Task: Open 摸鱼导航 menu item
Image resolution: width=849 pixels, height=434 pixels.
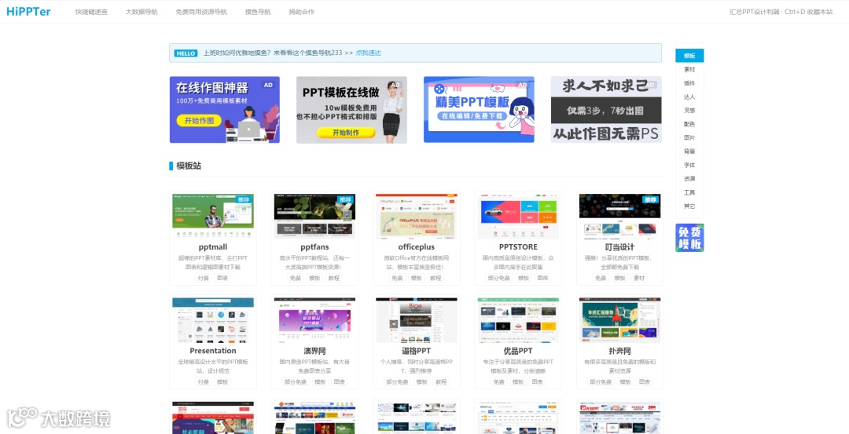Action: pos(258,12)
